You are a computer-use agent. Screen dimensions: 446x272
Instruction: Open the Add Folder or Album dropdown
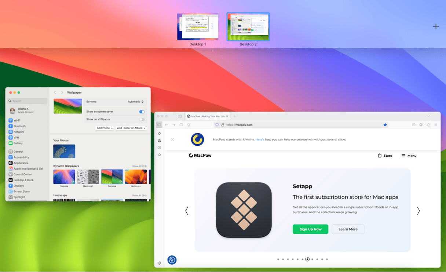(x=131, y=128)
